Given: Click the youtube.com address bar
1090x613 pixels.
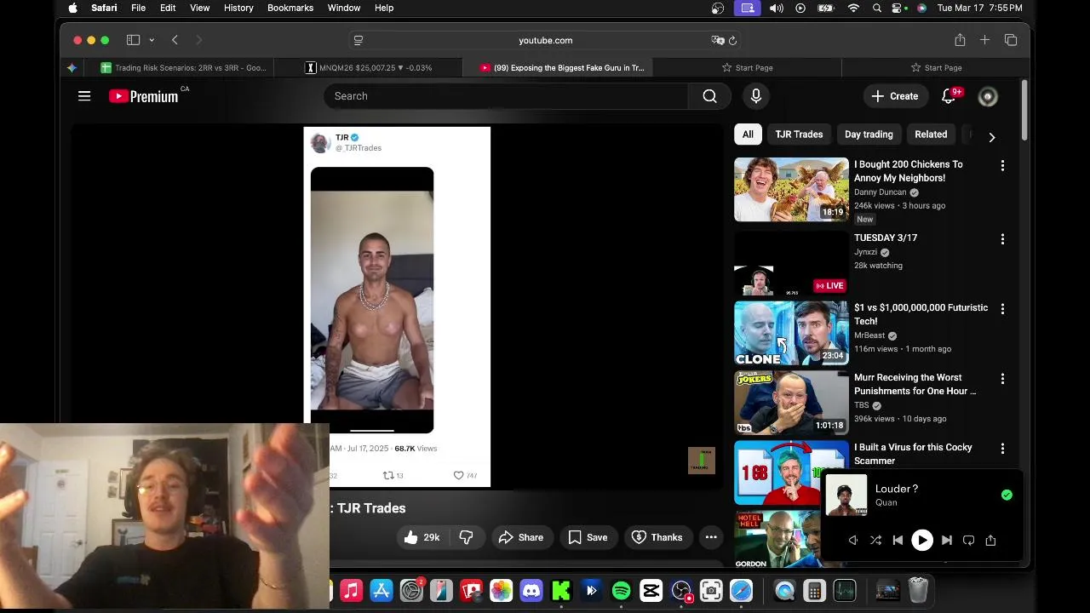Looking at the screenshot, I should [545, 40].
